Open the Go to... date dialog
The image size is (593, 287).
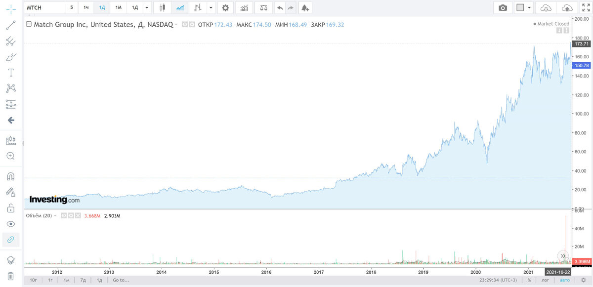pos(121,280)
